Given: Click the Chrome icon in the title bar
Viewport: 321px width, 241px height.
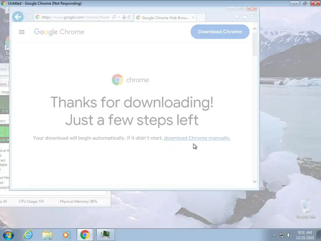Looking at the screenshot, I should click(3, 3).
